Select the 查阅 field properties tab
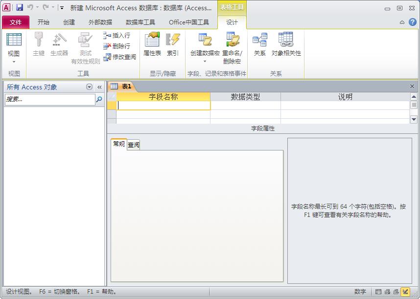The width and height of the screenshot is (420, 299). pyautogui.click(x=134, y=145)
